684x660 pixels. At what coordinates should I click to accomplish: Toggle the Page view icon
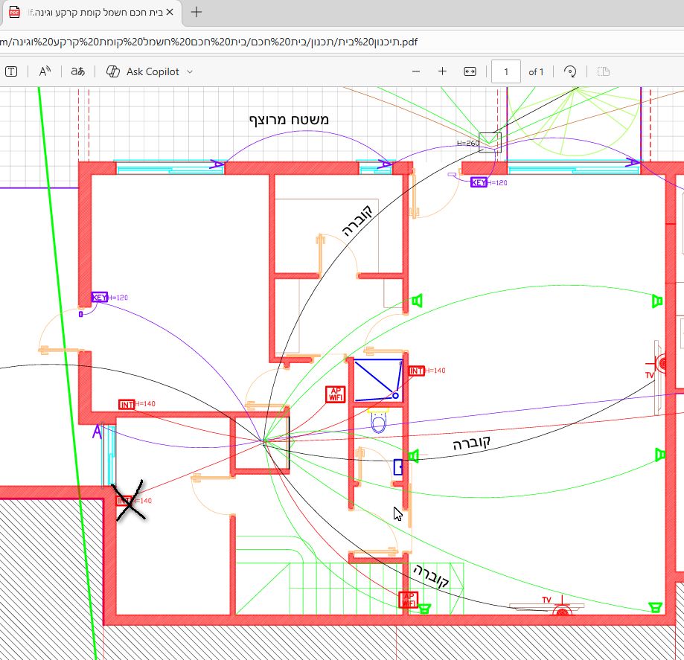click(x=604, y=71)
